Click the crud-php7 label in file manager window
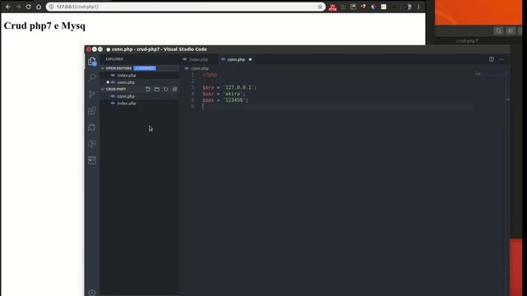 467,41
